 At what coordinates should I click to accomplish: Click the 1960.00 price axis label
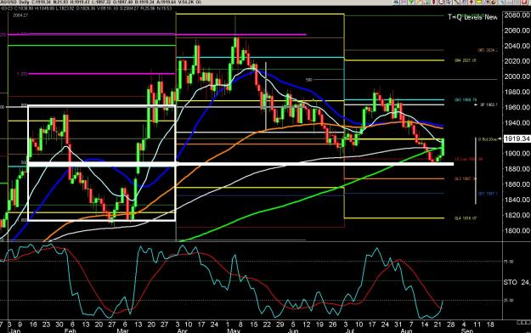point(517,107)
